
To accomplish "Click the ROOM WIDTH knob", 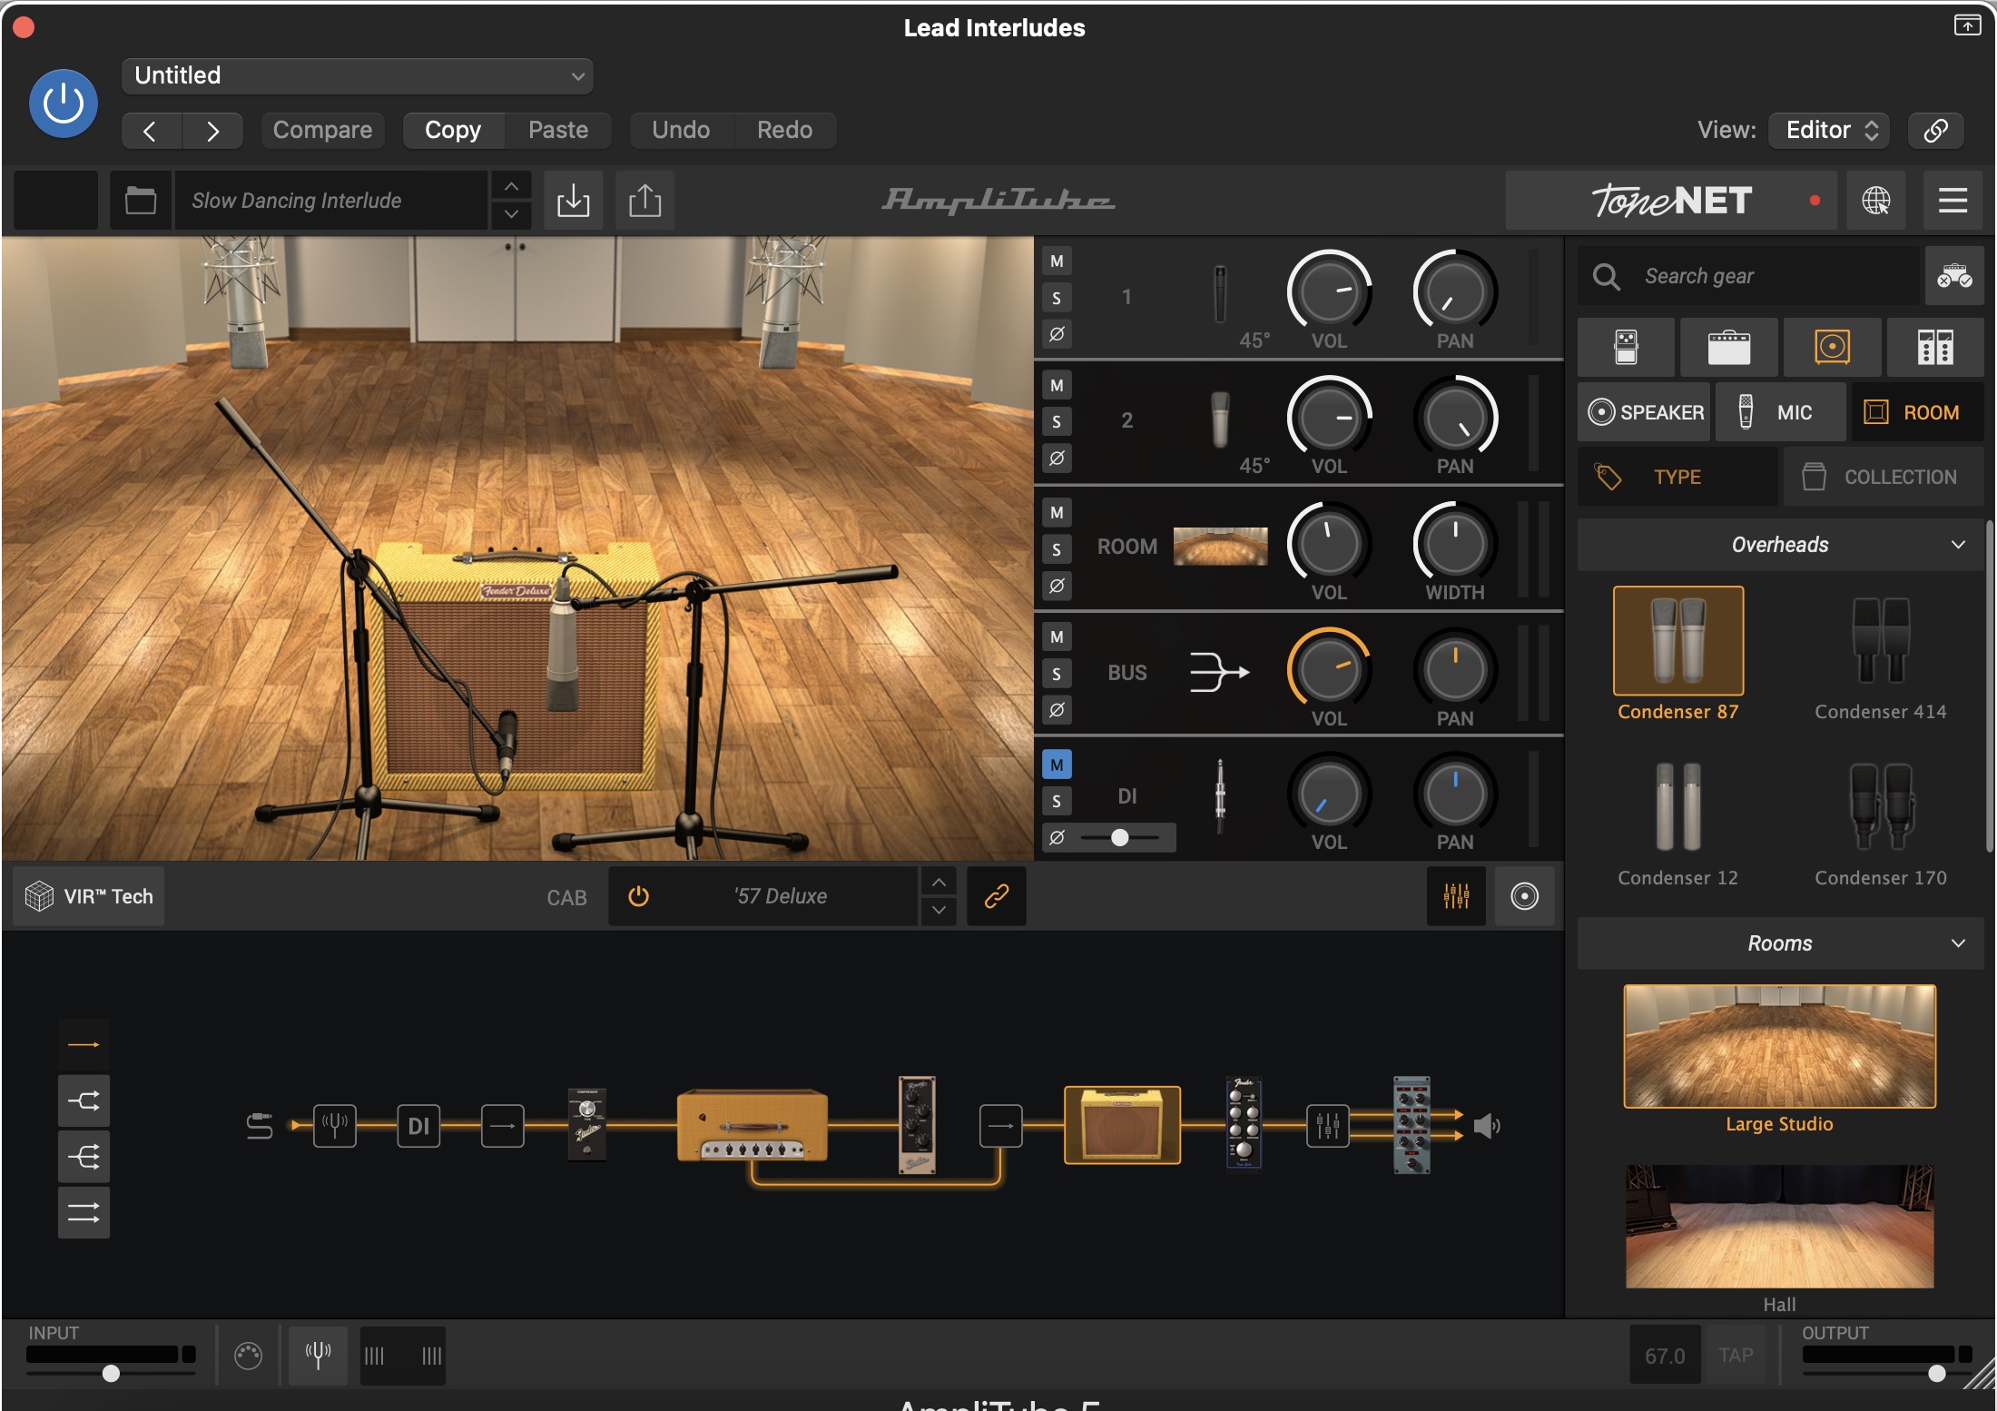I will tap(1455, 543).
